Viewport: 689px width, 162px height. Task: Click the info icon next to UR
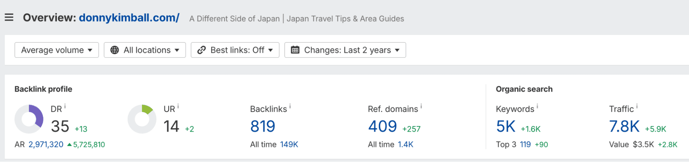point(178,107)
